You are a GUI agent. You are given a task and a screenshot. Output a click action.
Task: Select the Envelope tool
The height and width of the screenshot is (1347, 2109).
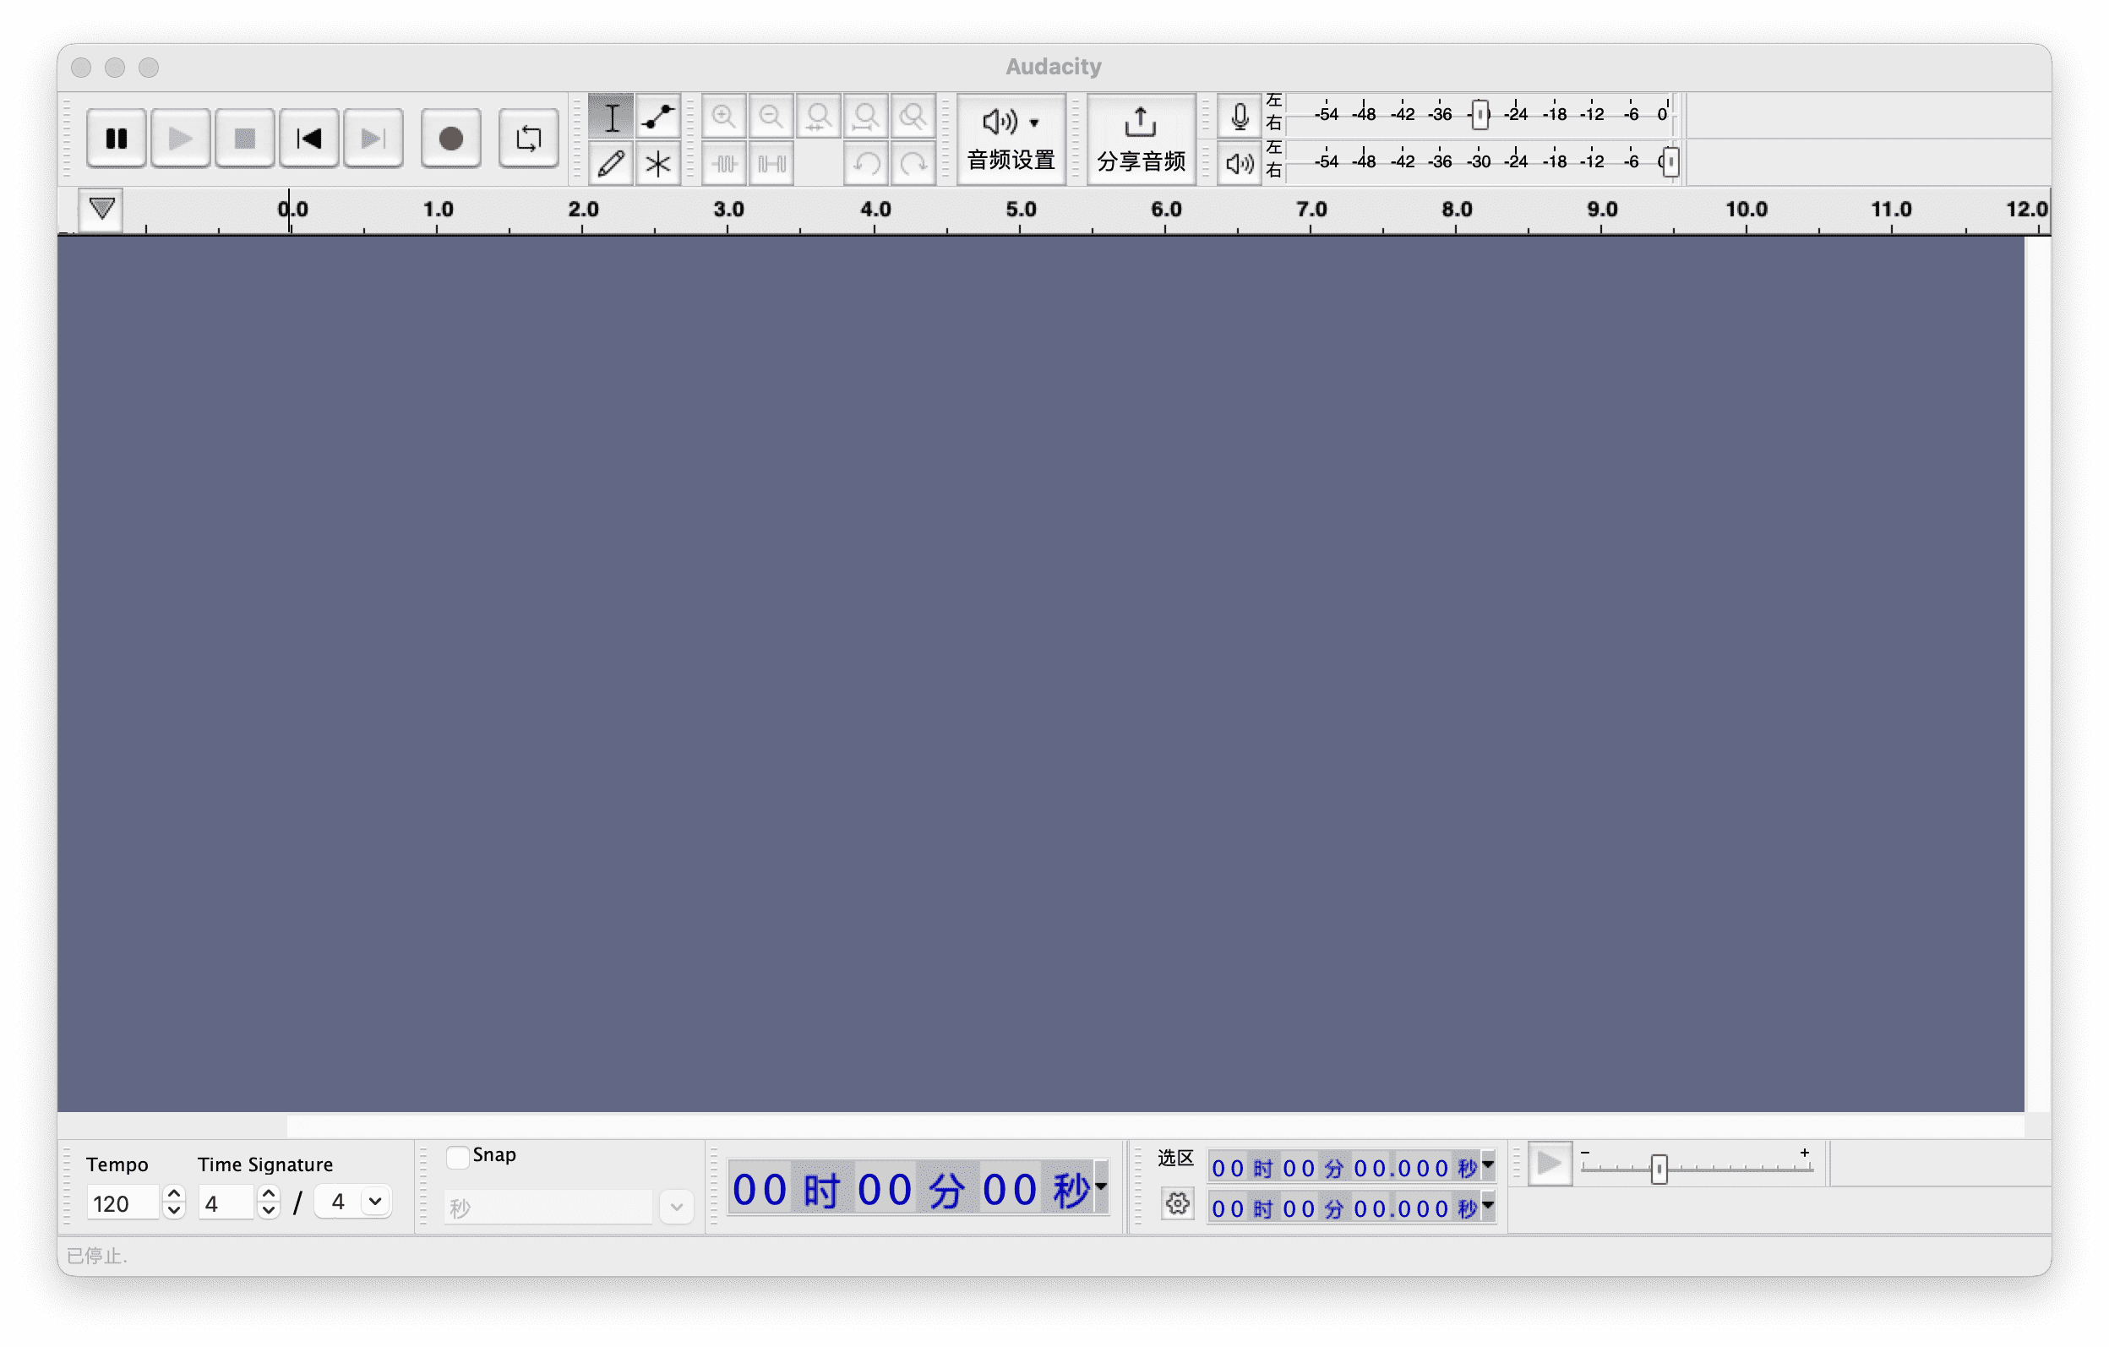(657, 115)
